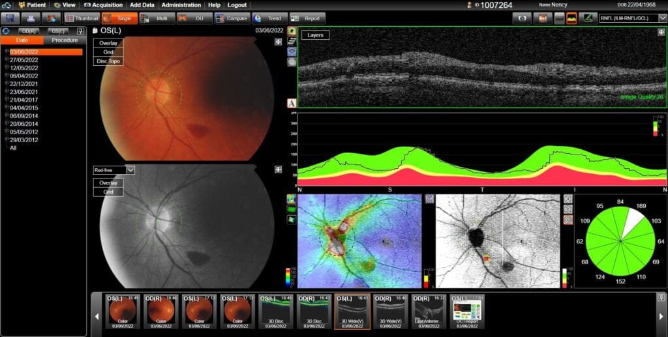Toggle the OS(L) eye filter
The width and height of the screenshot is (668, 337).
click(58, 31)
